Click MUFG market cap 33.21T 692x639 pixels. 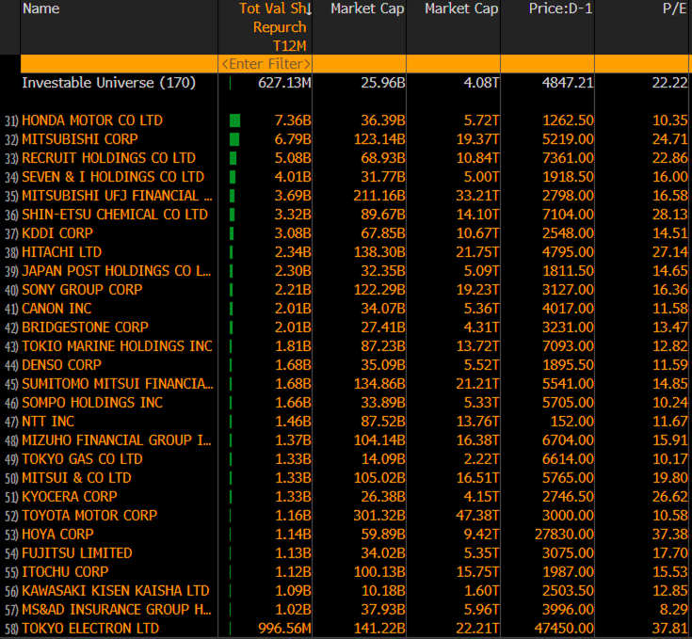[477, 196]
